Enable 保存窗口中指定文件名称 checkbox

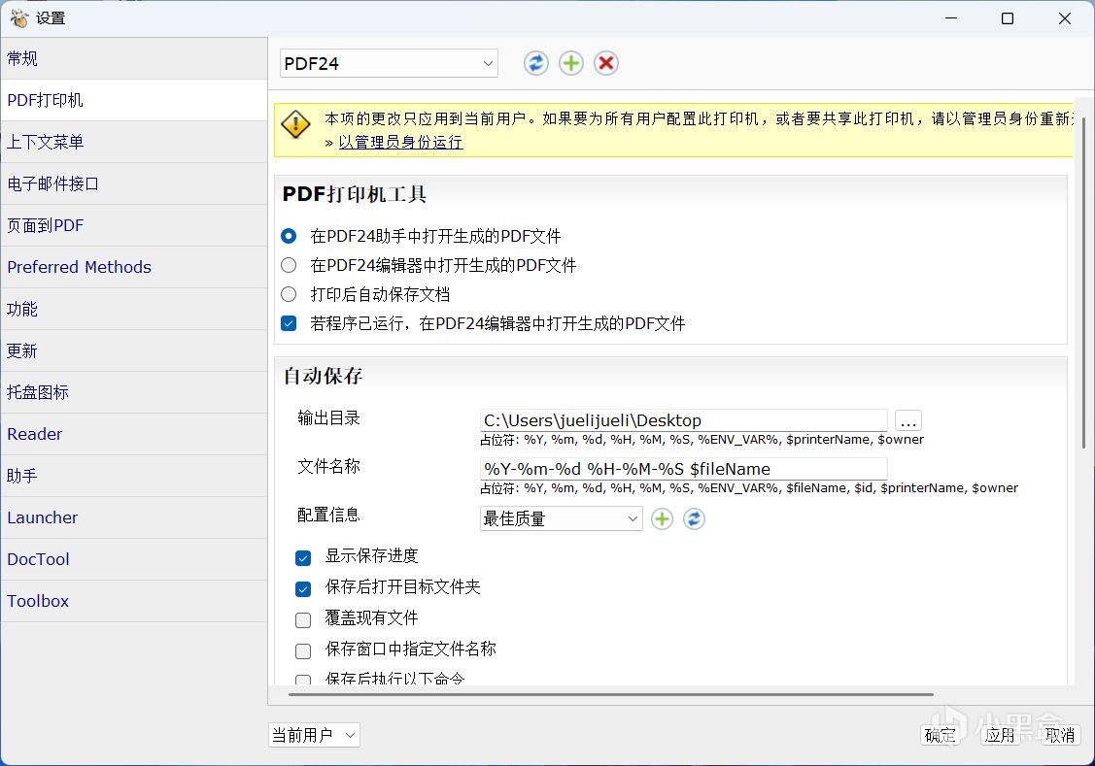(x=303, y=650)
